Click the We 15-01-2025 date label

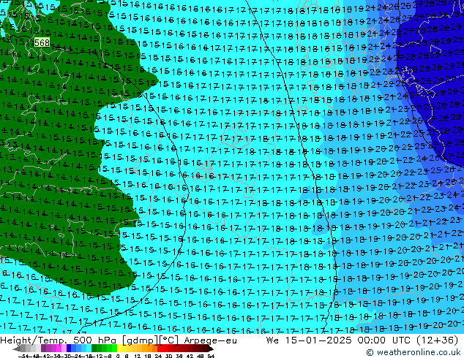309,340
